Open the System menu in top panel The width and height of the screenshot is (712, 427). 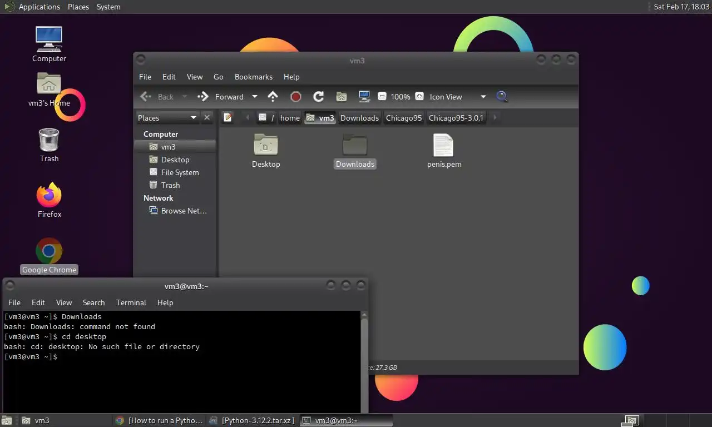(x=108, y=7)
